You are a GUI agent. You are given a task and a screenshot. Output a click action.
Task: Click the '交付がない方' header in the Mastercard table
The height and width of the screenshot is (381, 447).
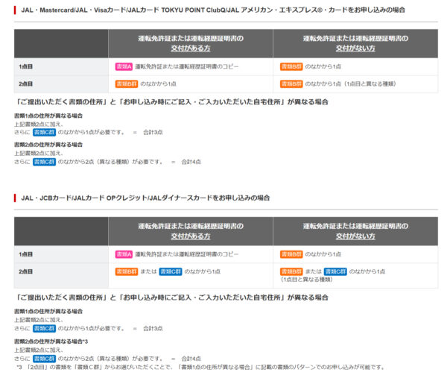(355, 43)
